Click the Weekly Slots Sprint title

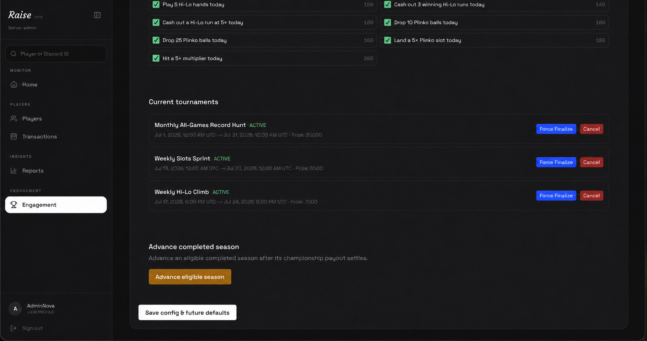tap(182, 159)
